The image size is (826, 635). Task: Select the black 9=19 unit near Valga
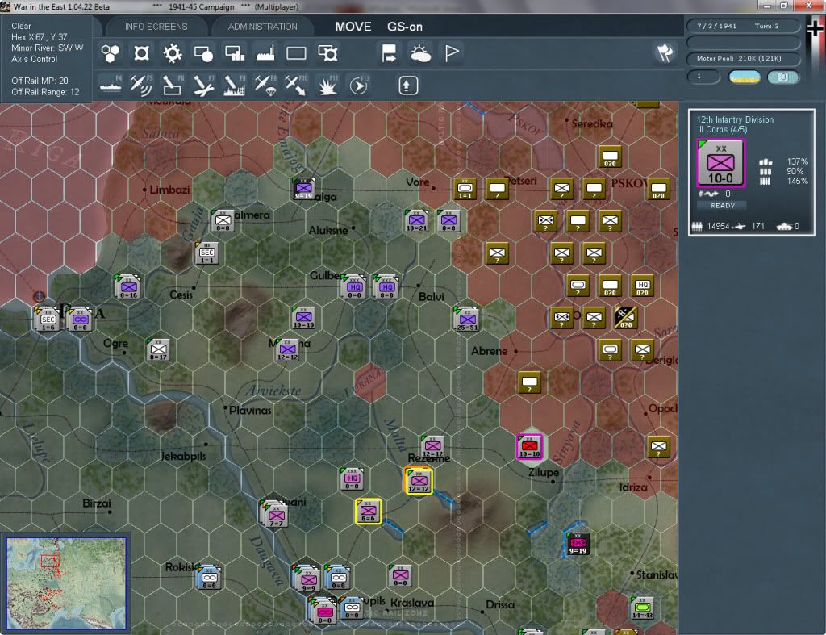click(304, 189)
